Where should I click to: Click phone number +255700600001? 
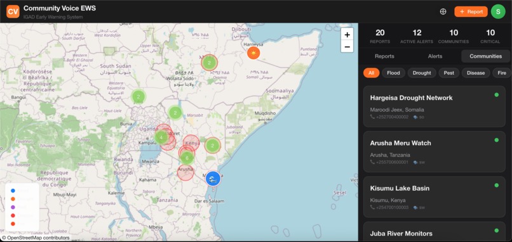point(392,162)
